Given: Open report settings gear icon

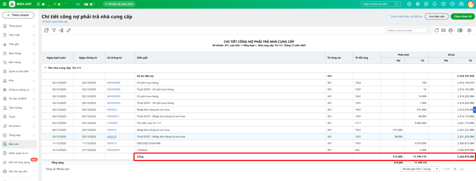Looking at the screenshot, I should [x=469, y=30].
